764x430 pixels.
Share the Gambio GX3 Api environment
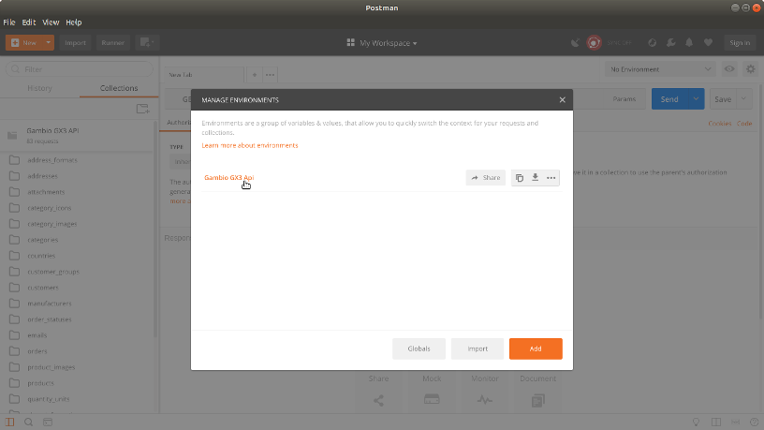click(x=486, y=177)
